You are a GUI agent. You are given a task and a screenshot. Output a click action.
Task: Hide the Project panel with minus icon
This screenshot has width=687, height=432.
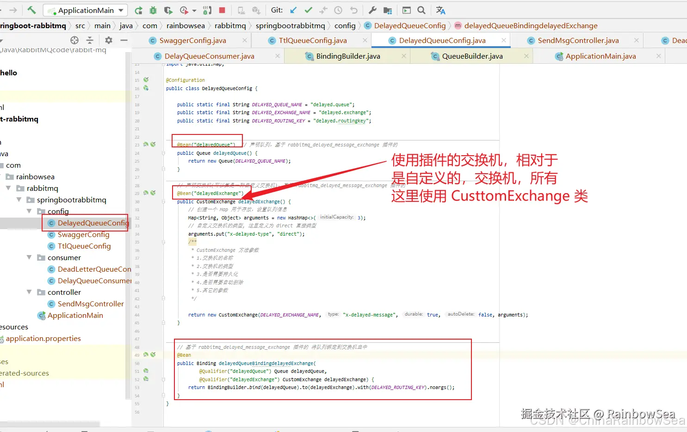[124, 40]
